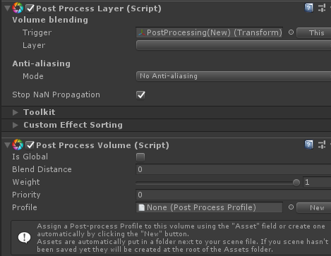This screenshot has width=331, height=256.
Task: Click the Post Process Layer colorful script icon
Action: click(x=18, y=8)
